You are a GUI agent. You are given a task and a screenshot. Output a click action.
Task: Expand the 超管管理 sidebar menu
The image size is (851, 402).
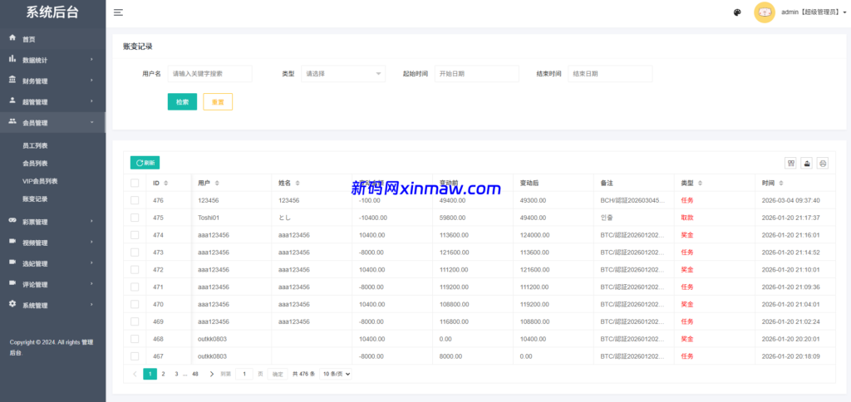[x=52, y=101]
